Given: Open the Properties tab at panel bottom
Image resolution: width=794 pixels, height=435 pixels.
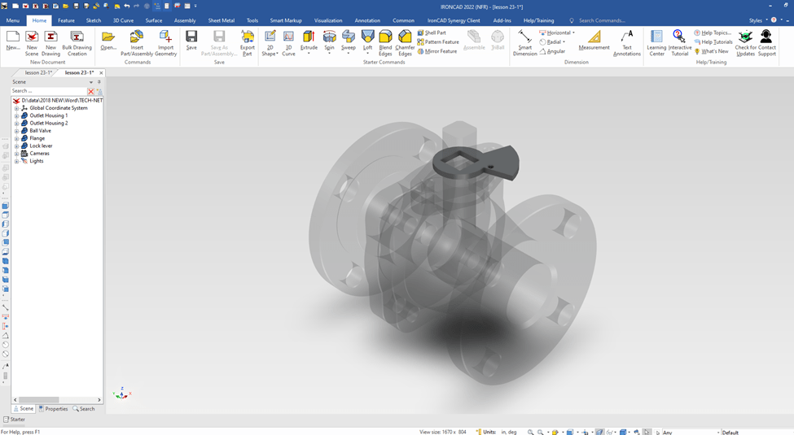Looking at the screenshot, I should tap(54, 409).
